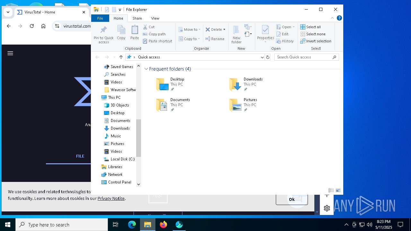
Task: Open Microsoft Edge from the taskbar
Action: (x=132, y=225)
